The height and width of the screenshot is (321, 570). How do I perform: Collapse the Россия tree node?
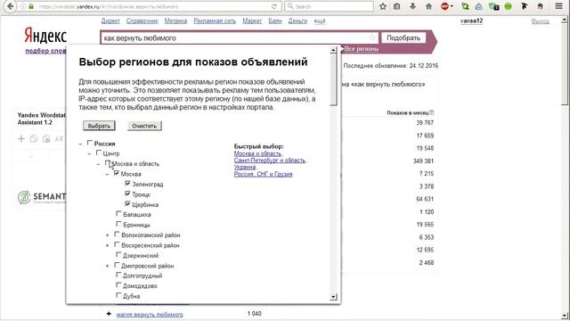click(x=80, y=144)
